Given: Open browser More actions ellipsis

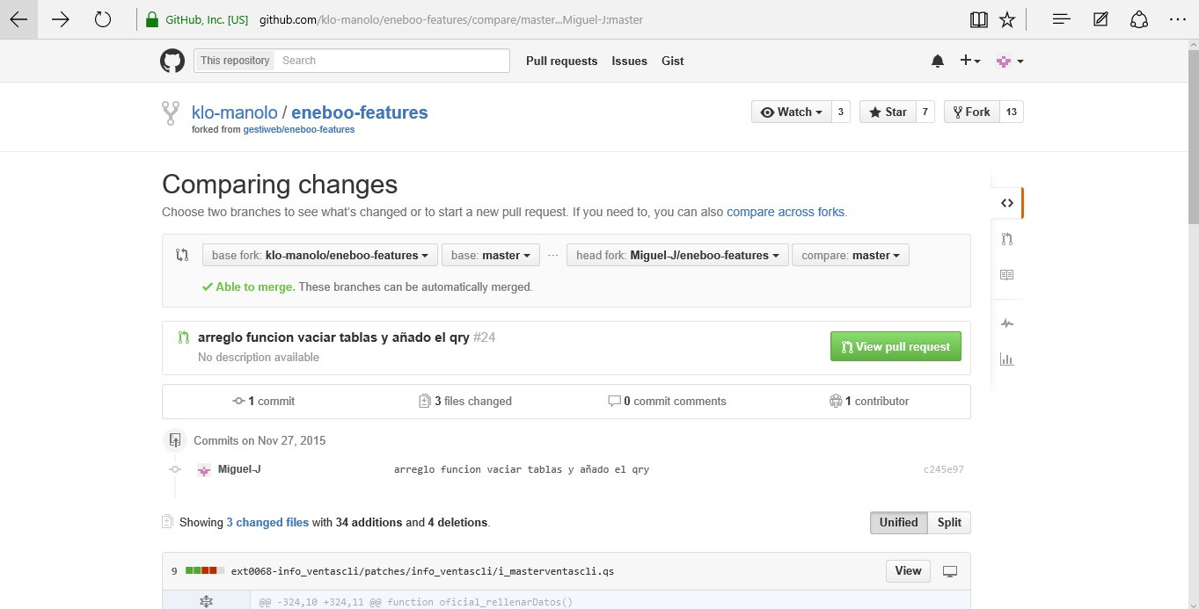Looking at the screenshot, I should [x=1178, y=19].
